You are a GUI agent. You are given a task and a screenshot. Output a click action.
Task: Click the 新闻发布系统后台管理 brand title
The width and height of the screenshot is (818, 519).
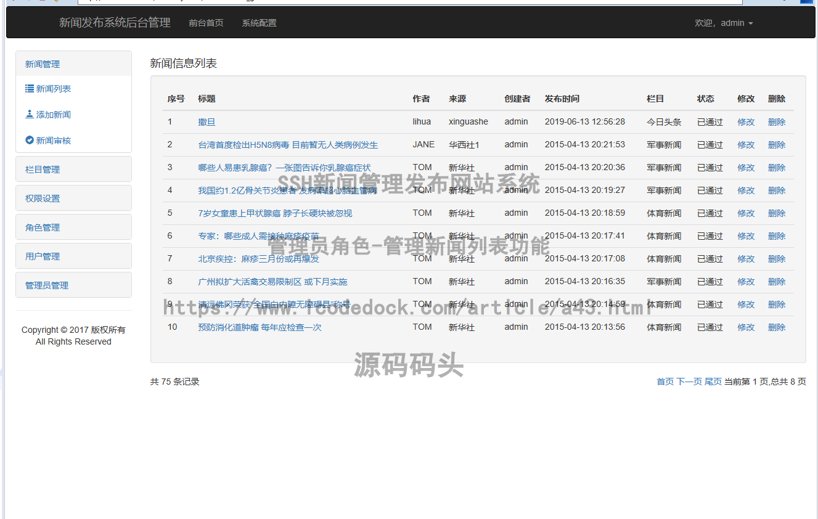coord(115,23)
